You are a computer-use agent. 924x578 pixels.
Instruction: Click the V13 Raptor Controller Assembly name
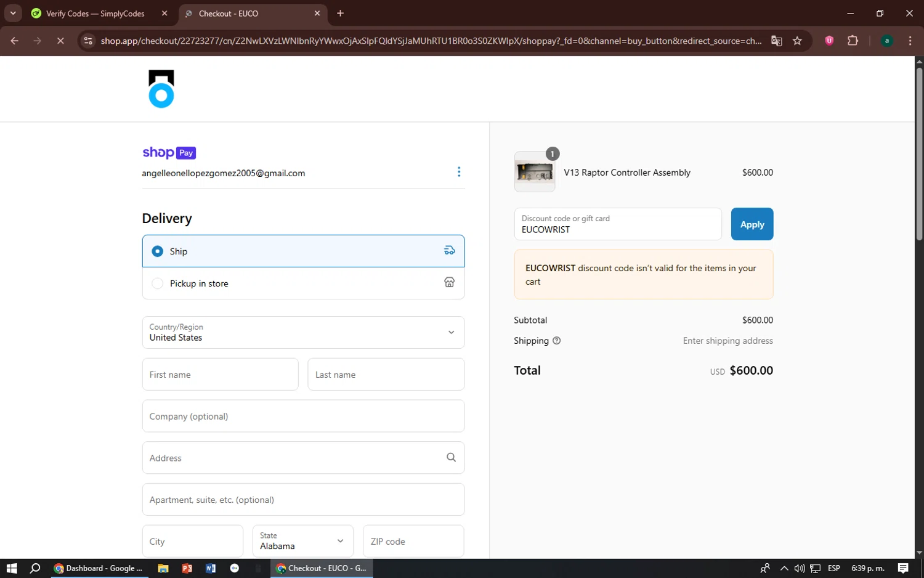click(627, 173)
